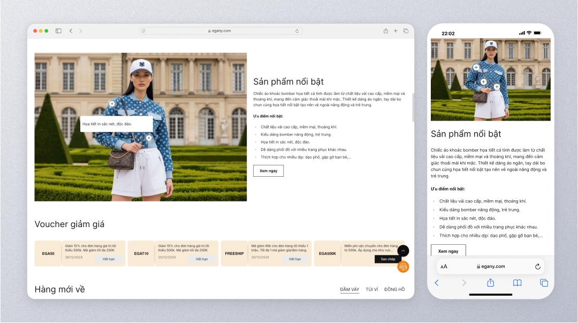The image size is (578, 323).
Task: Tap the AA text size control on mobile
Action: 444,267
